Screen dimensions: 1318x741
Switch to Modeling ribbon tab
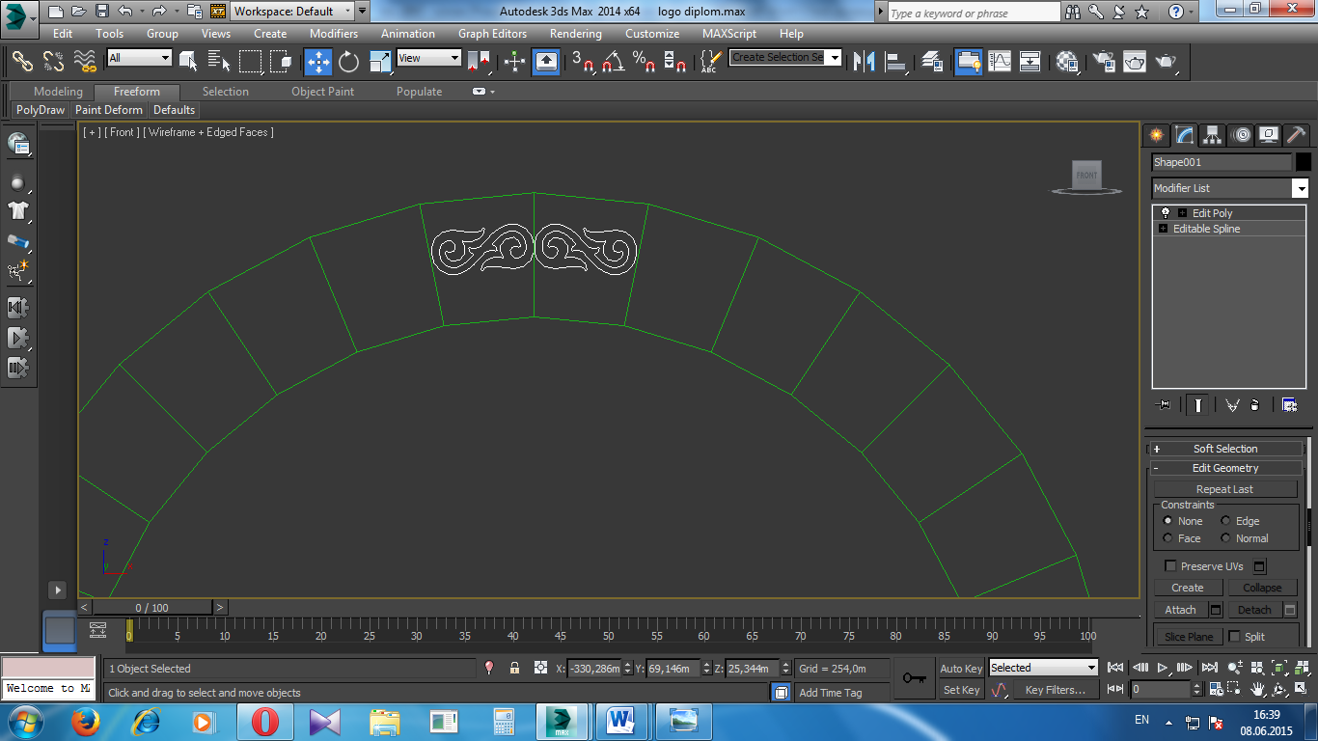[x=59, y=92]
